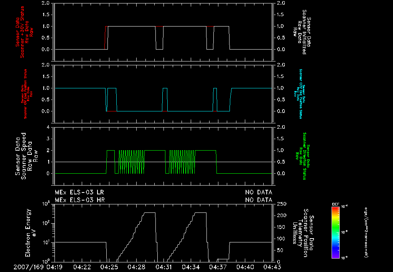Click the 4 tick on Scanner Speed axis
The image size is (393, 272).
click(48, 127)
